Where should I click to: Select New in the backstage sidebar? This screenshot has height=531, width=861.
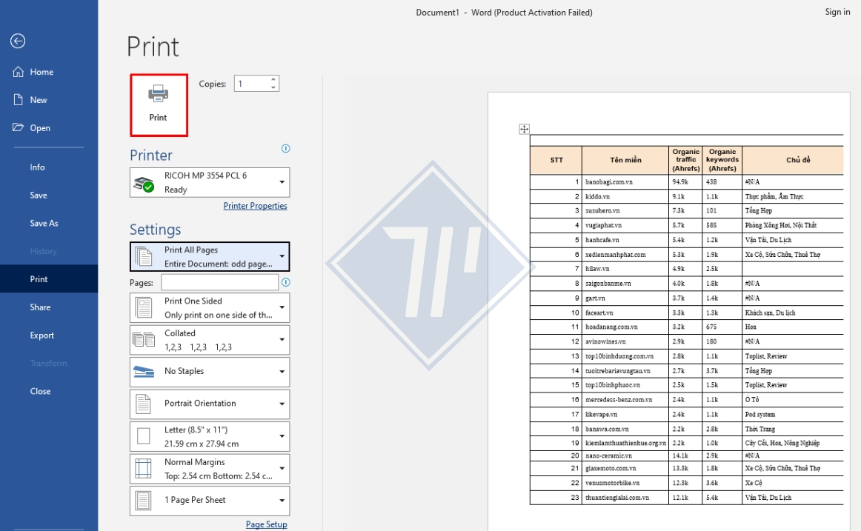pyautogui.click(x=39, y=100)
